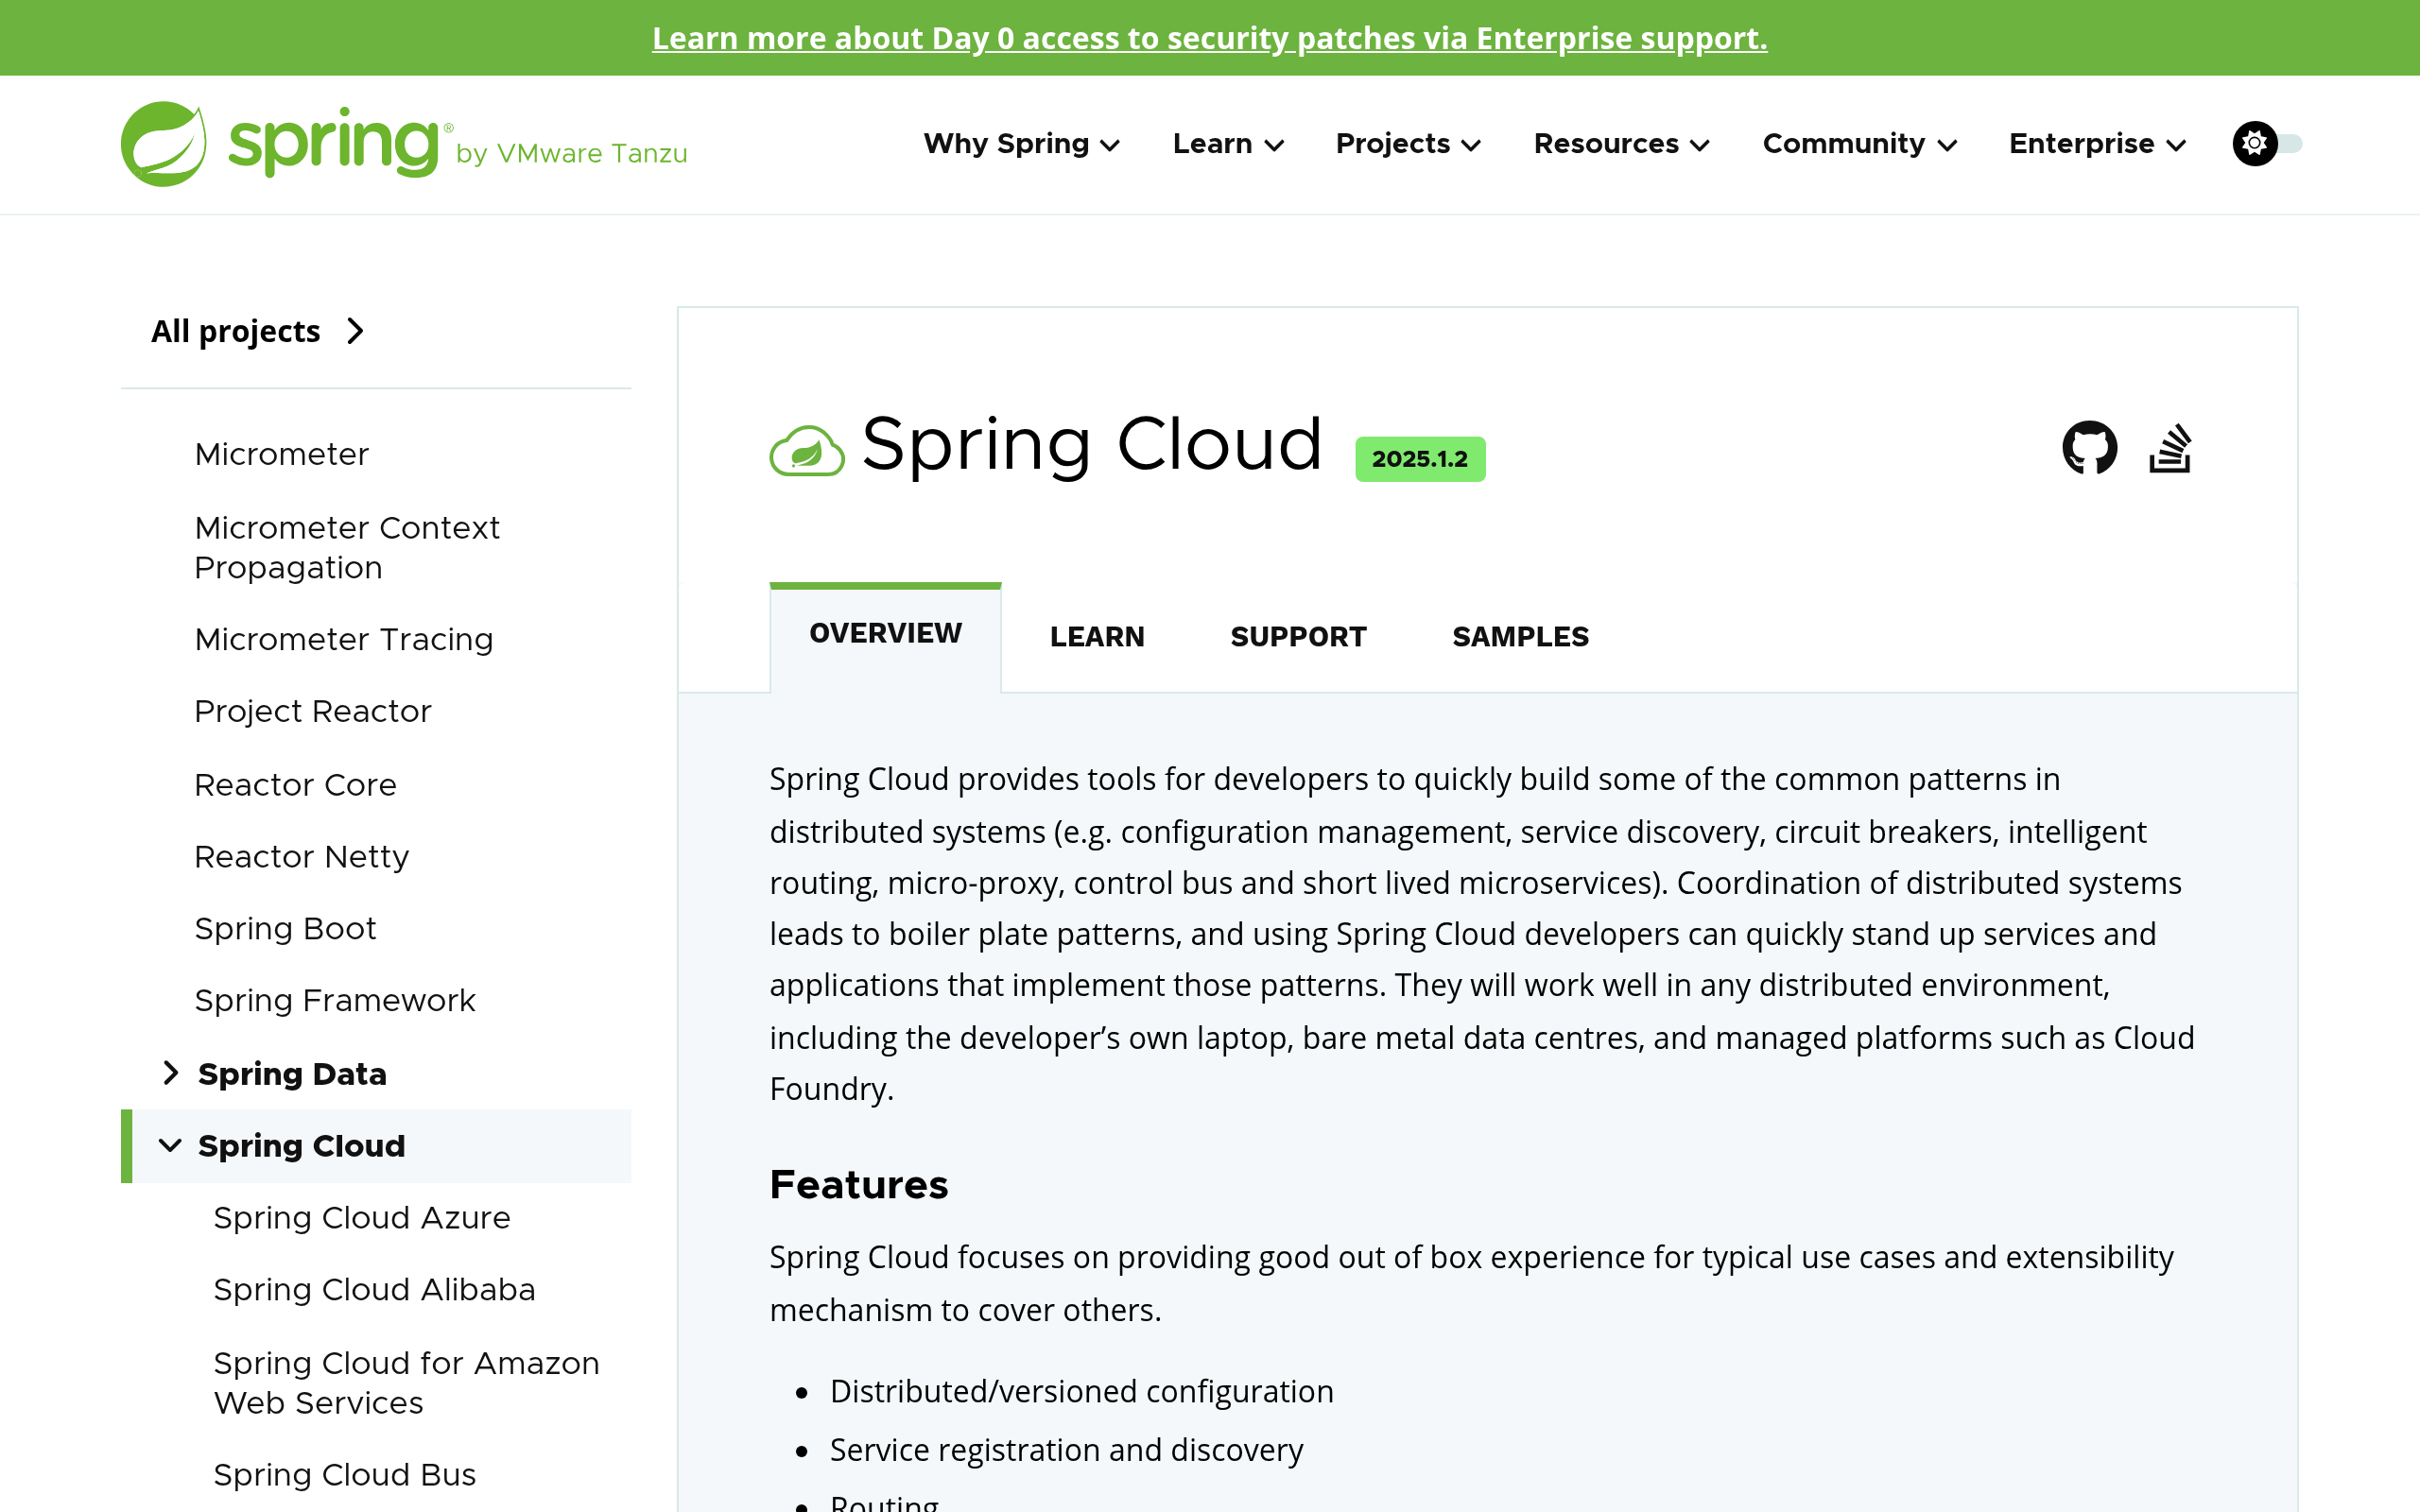The width and height of the screenshot is (2420, 1512).
Task: Open Reactor Netty project link
Action: click(302, 857)
